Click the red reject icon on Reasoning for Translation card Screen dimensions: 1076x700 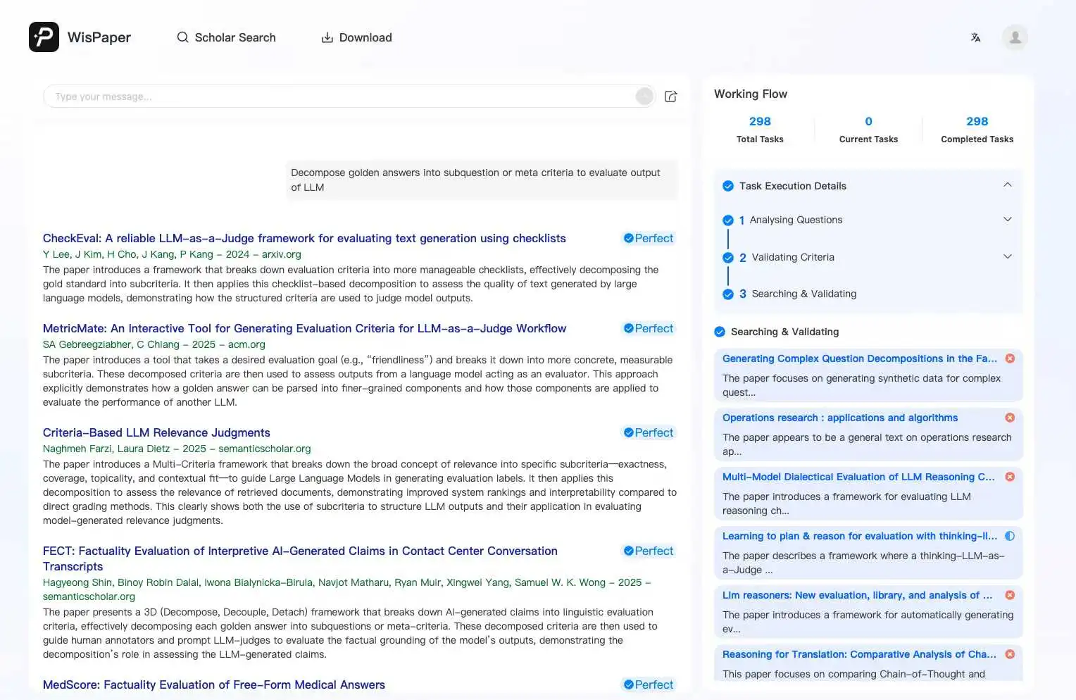[1010, 654]
